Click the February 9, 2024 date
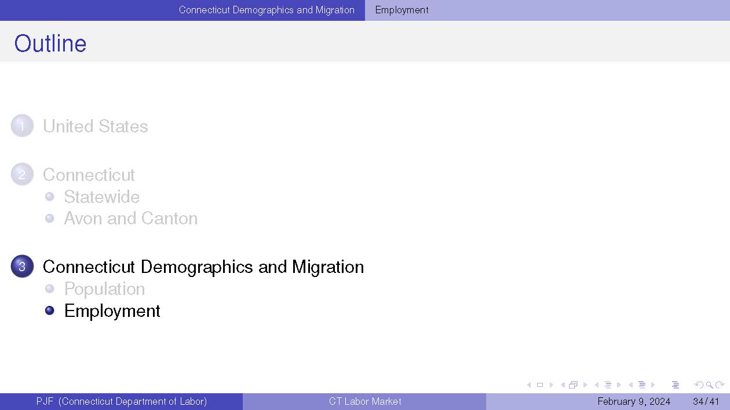 (634, 401)
